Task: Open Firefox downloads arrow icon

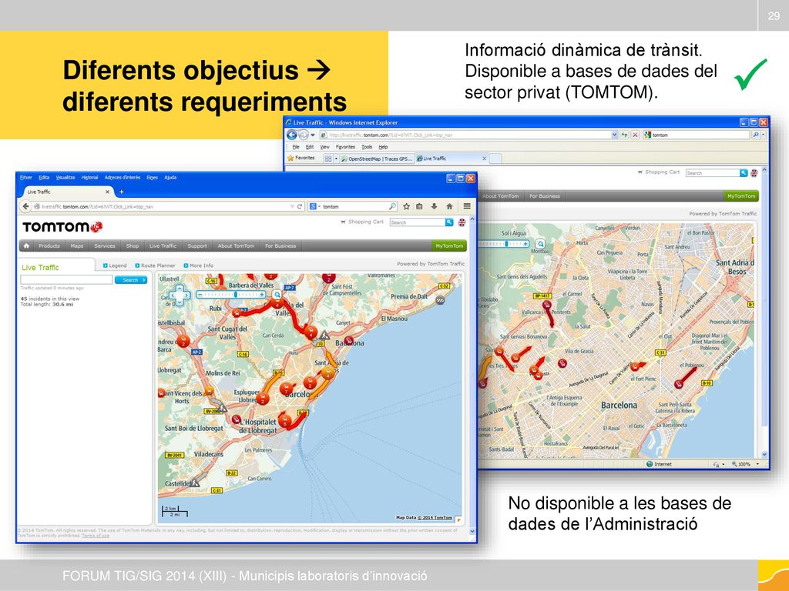Action: pos(434,206)
